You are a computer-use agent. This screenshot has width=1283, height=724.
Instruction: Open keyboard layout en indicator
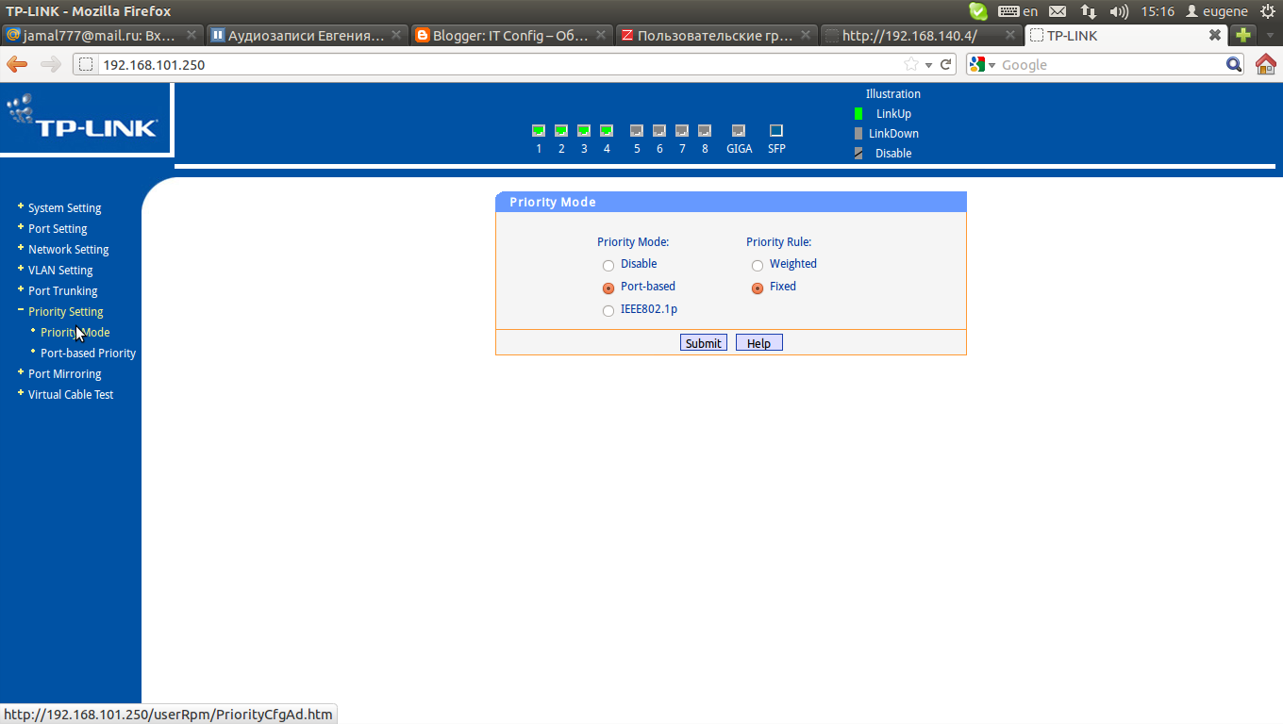(1018, 11)
